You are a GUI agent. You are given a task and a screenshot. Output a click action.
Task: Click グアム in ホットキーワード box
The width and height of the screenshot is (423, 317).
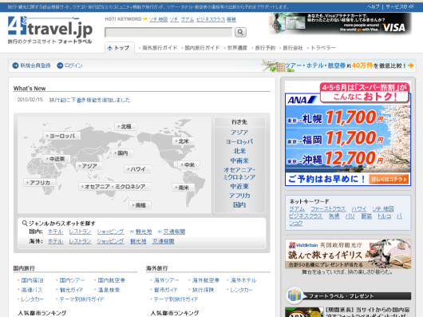[x=297, y=209]
